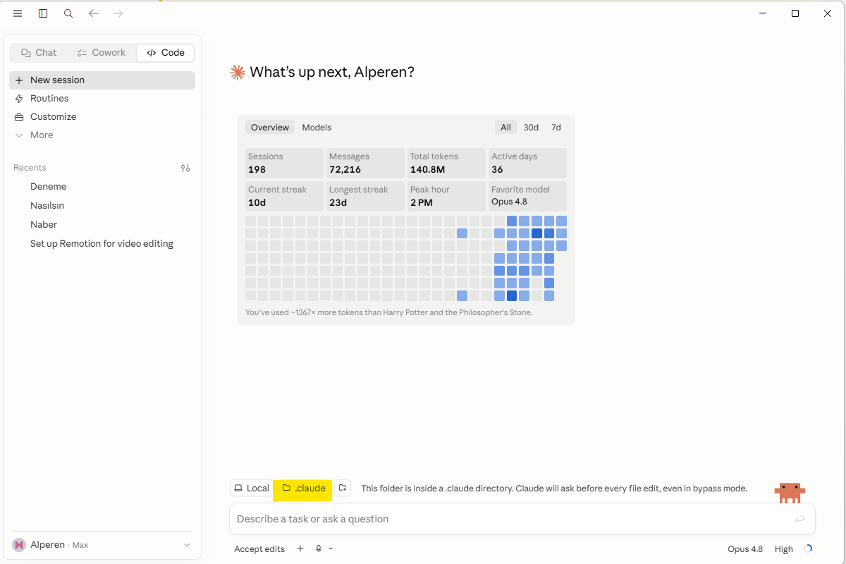Open the Alperen account dropdown chevron
846x564 pixels.
coord(187,545)
